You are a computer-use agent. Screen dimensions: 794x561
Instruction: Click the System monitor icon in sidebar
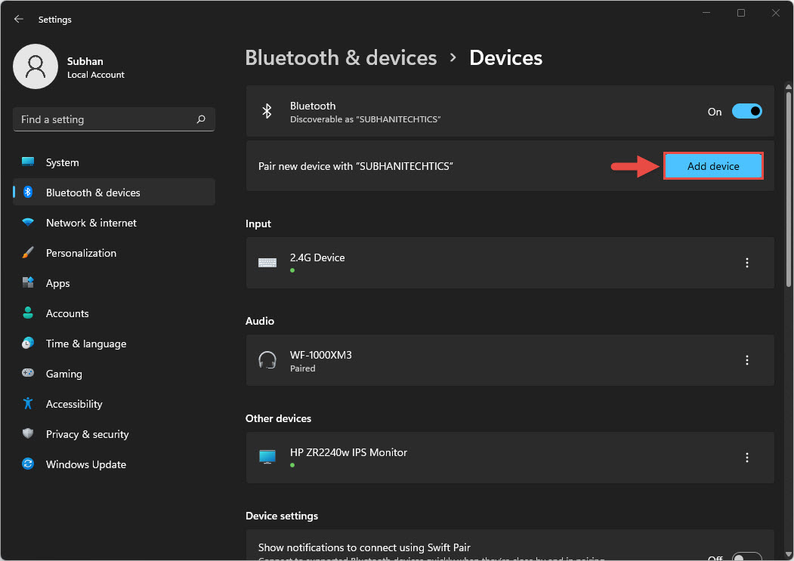click(28, 162)
